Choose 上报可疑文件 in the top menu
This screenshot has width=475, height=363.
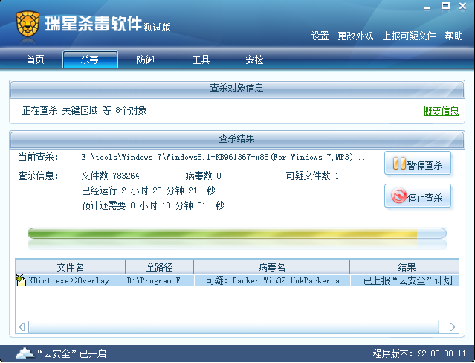(410, 36)
